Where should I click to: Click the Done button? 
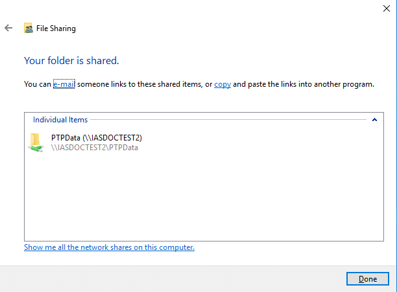[x=368, y=278]
